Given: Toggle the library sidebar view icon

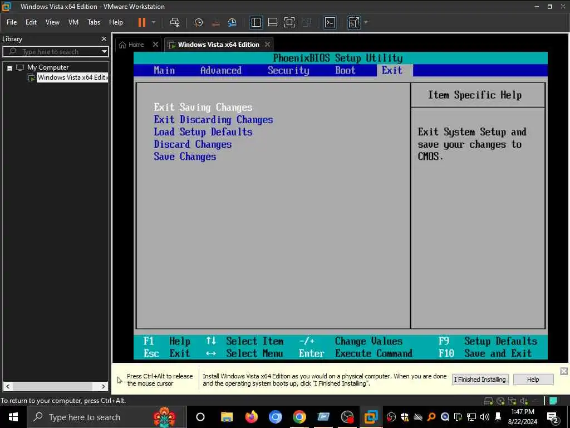Looking at the screenshot, I should [x=256, y=22].
